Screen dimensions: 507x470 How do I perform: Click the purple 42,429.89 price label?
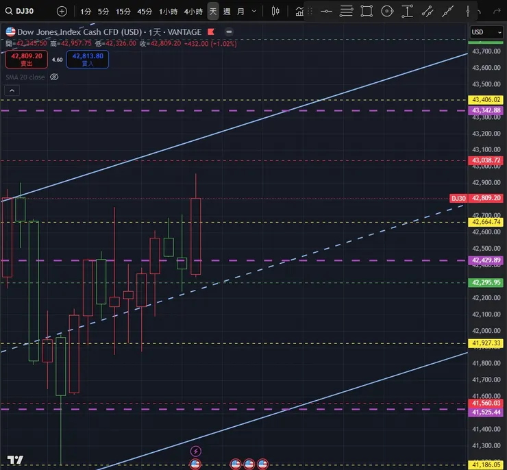486,260
